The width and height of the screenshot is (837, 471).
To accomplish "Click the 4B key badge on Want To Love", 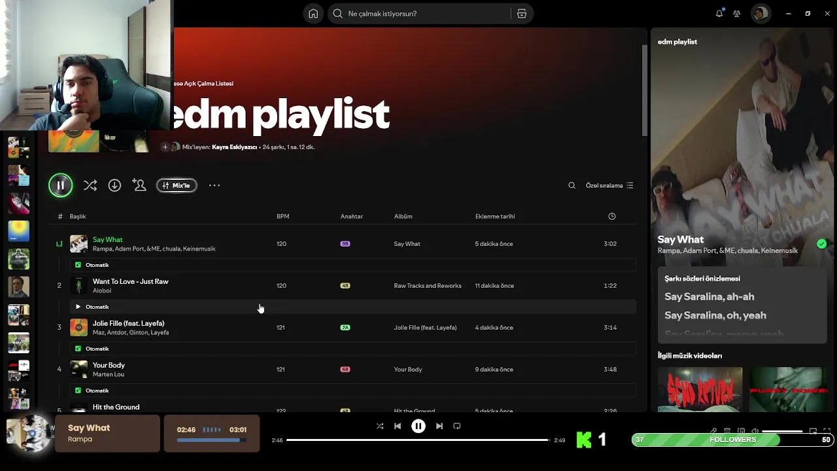I will pyautogui.click(x=345, y=286).
